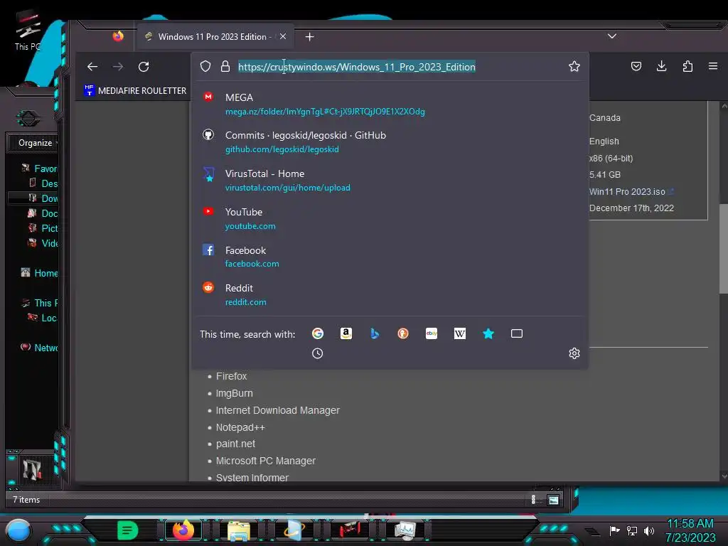728x546 pixels.
Task: Click the '7 items' status bar text
Action: pyautogui.click(x=26, y=500)
